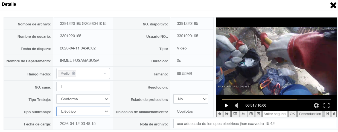Open the Tipo Trabajo dropdown showing Conforme
Image resolution: width=338 pixels, height=132 pixels.
(x=83, y=99)
